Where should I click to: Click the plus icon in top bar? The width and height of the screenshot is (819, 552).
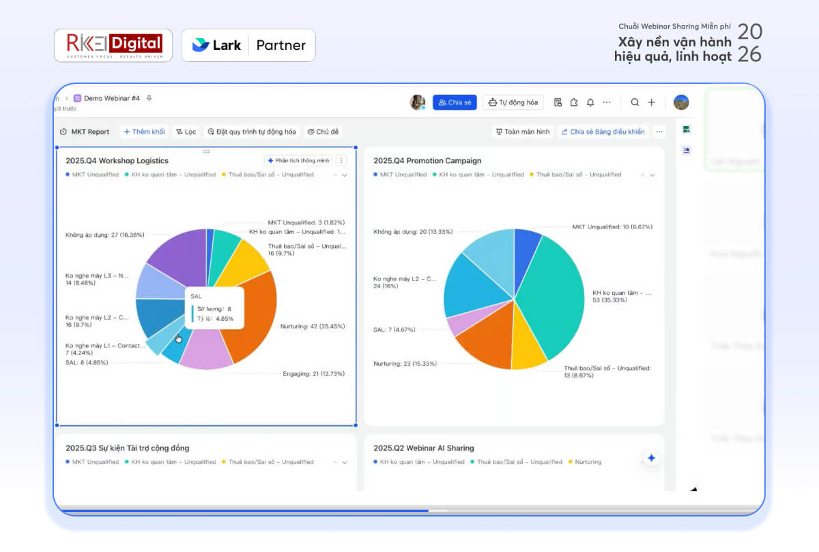tap(651, 102)
